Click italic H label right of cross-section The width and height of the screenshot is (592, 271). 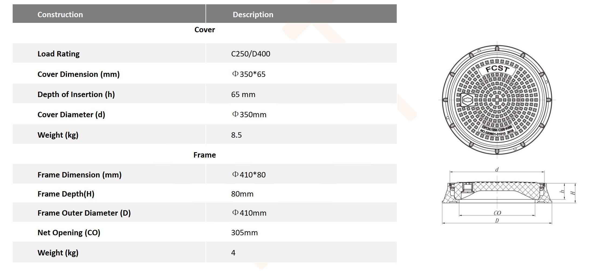(572, 193)
